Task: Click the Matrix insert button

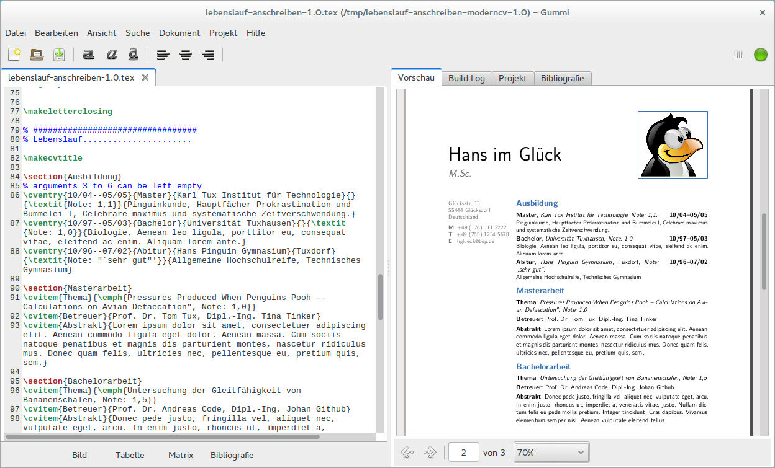Action: 181,455
